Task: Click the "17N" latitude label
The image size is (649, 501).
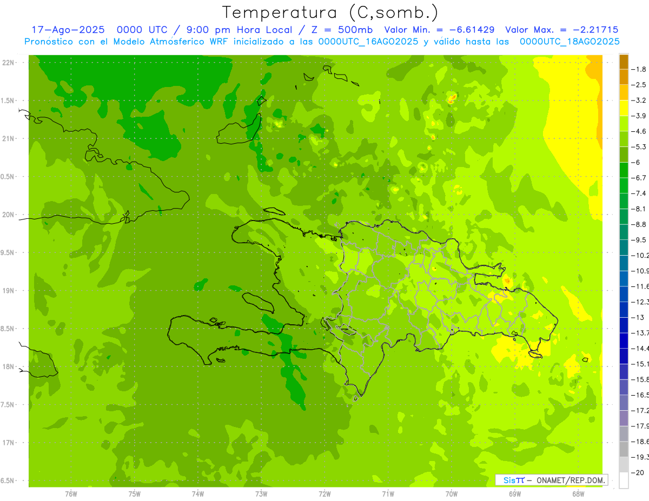Action: (x=8, y=443)
